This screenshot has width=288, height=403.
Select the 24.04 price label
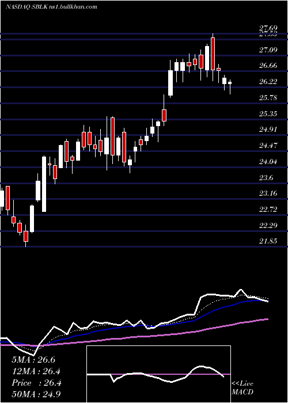click(268, 161)
